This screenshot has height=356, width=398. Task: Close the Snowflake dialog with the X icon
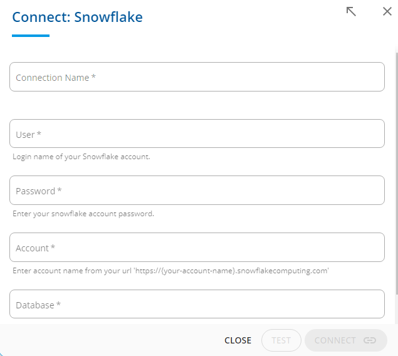coord(387,11)
